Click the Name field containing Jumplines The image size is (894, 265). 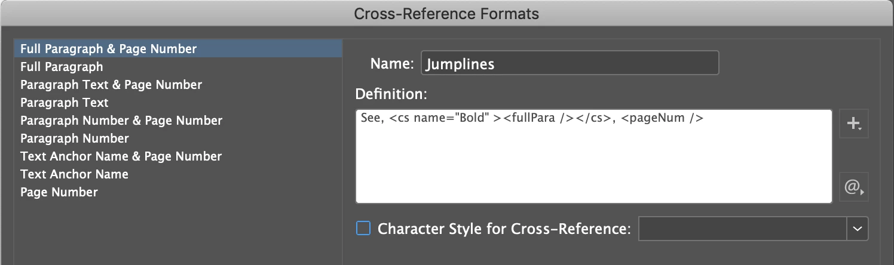(x=570, y=64)
